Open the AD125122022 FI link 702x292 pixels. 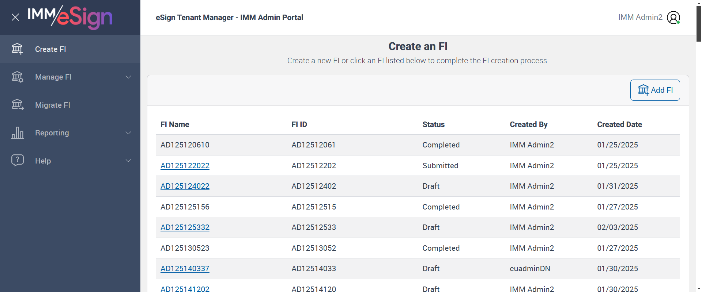[185, 166]
